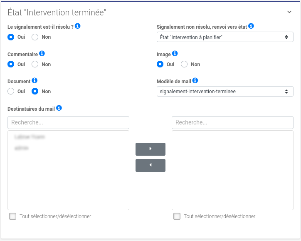
Task: Click info icon beside 'Destinataires du mail'
Action: click(x=59, y=108)
